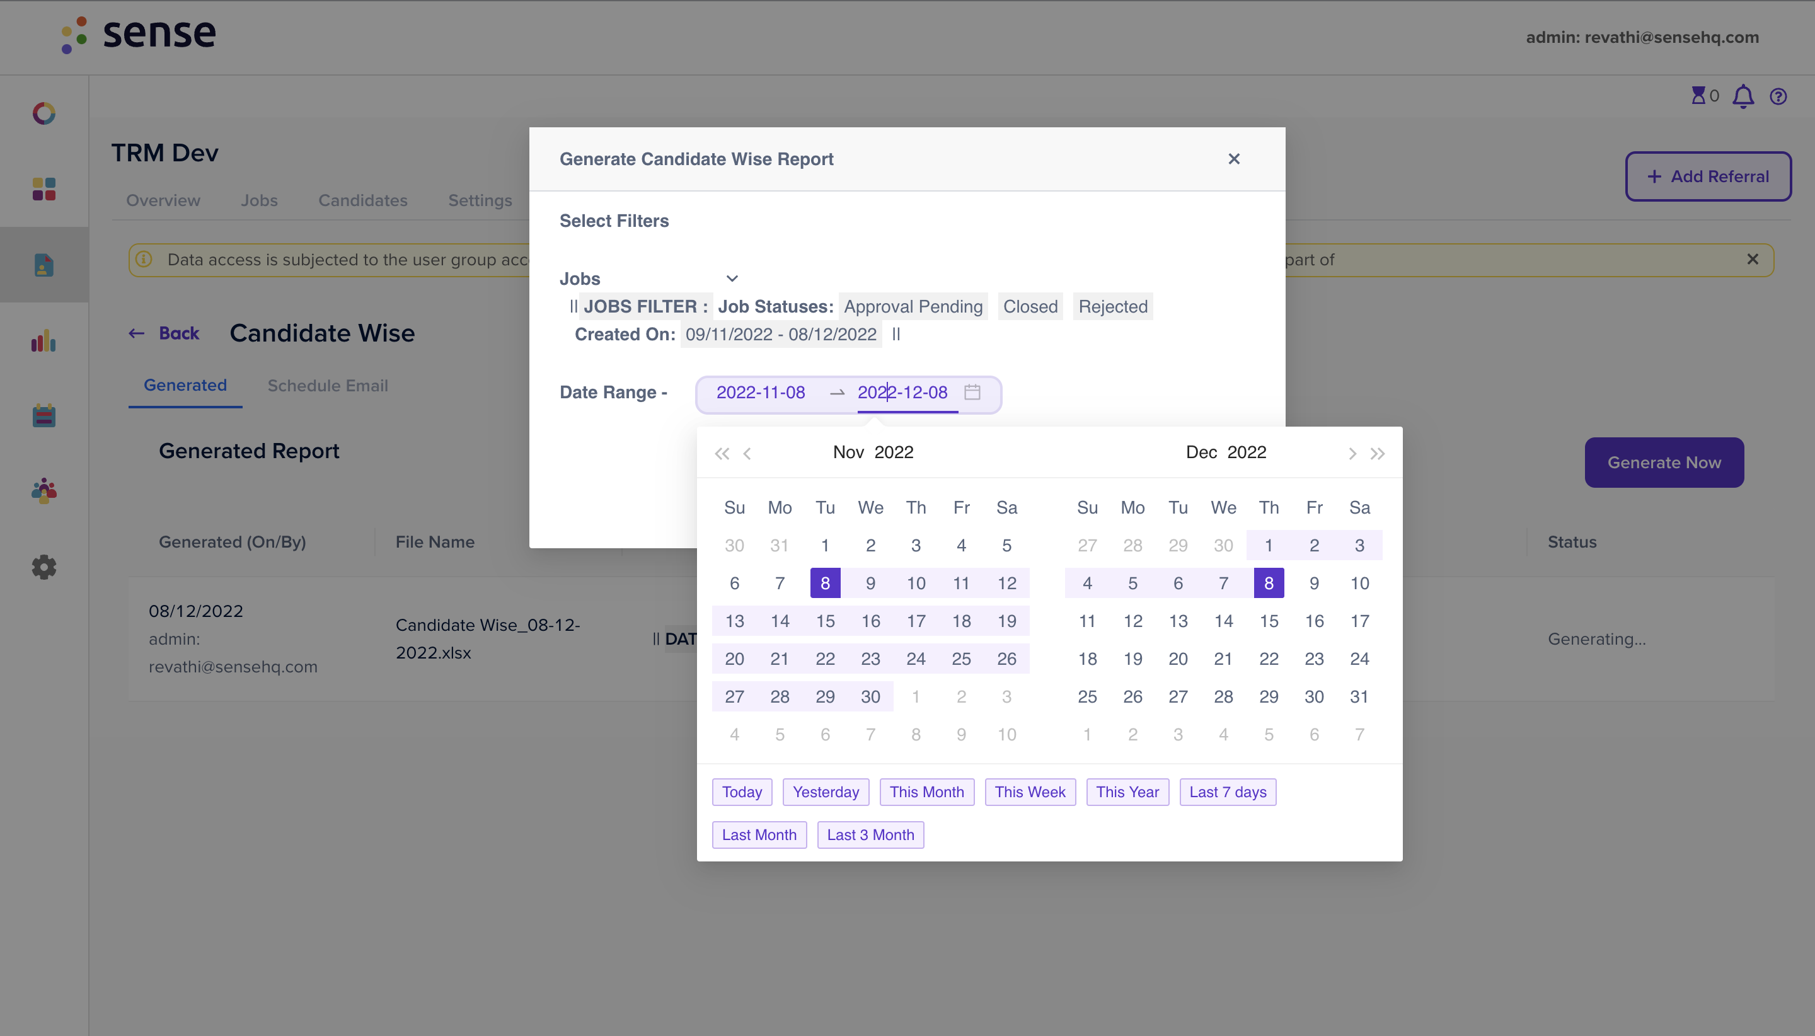Switch to the Schedule Email tab
1815x1036 pixels.
[x=327, y=386]
